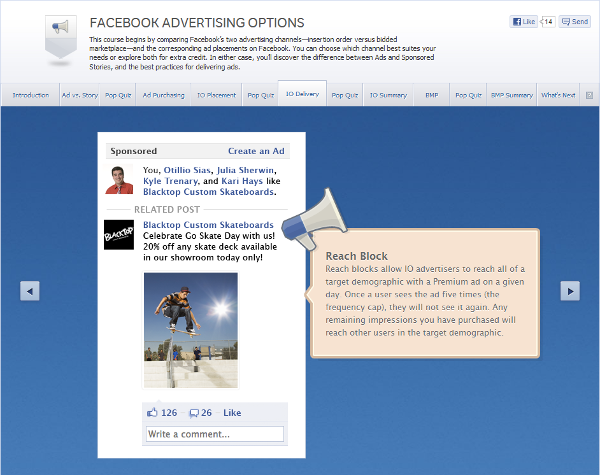Click the Sponsored header label
The width and height of the screenshot is (600, 475).
[x=134, y=151]
